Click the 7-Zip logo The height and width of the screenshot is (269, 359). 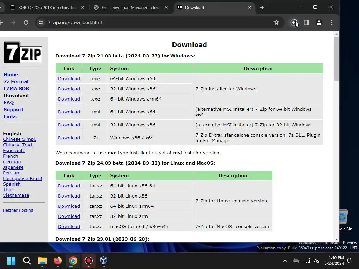point(23,53)
